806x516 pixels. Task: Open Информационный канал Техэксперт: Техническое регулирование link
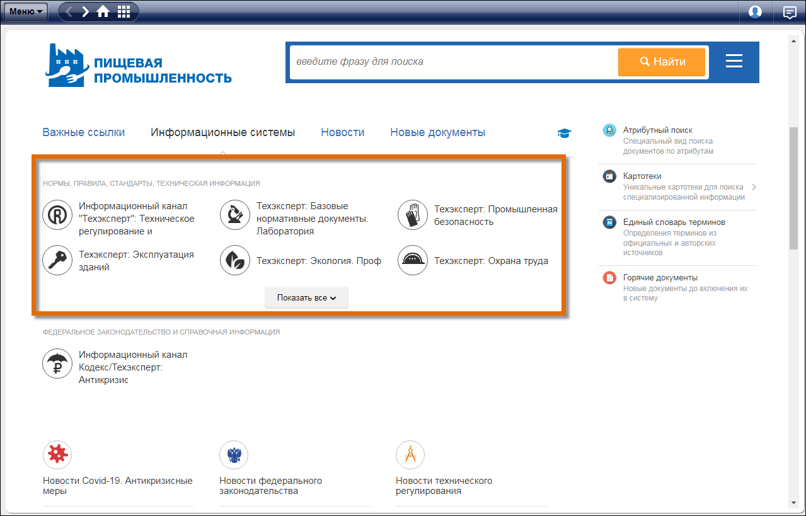pos(137,219)
